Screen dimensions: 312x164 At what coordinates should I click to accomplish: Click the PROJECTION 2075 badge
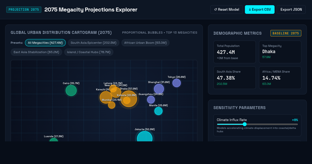point(24,10)
